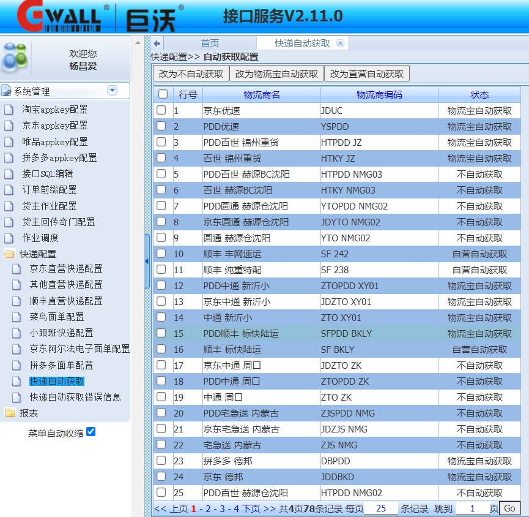Click the page icon next to 订单前缀配置
This screenshot has width=529, height=517.
coord(9,189)
